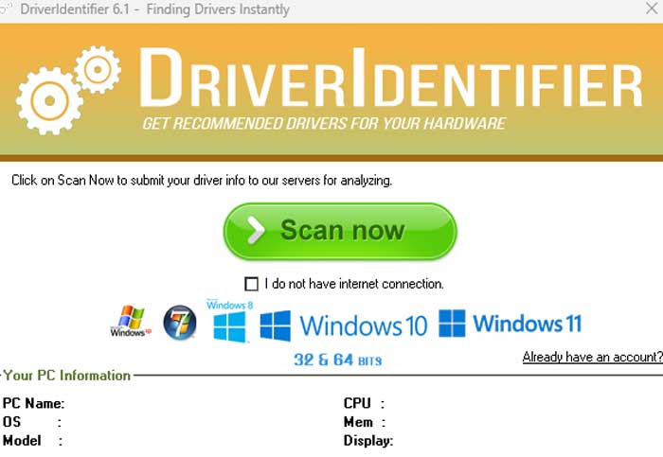This screenshot has width=663, height=457.
Task: Click the Windows 11 logo
Action: click(x=511, y=324)
